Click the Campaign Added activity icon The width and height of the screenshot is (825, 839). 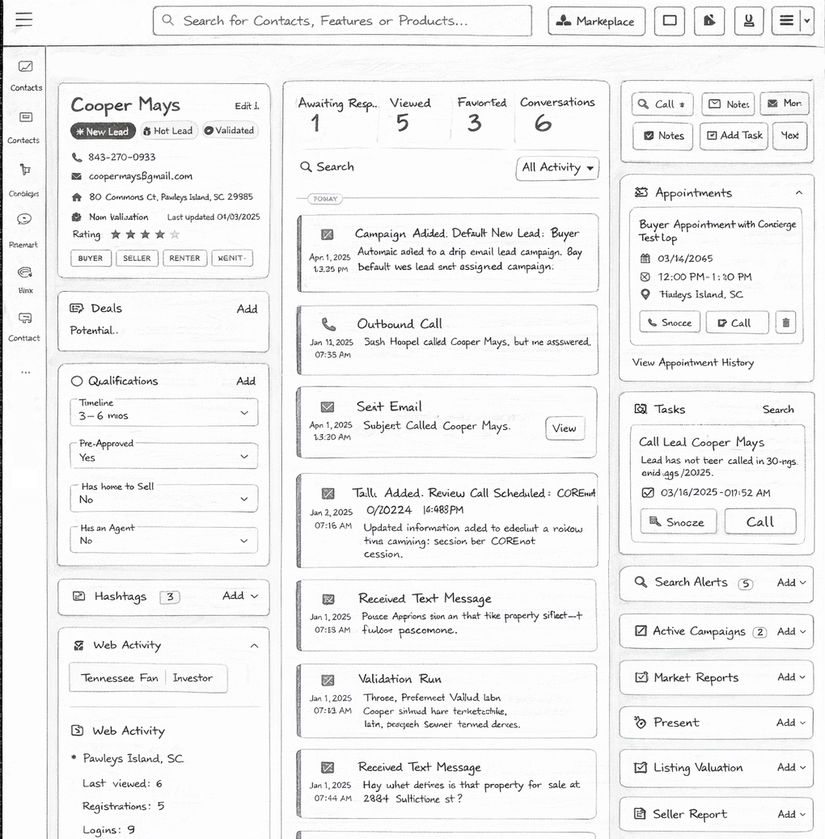(327, 234)
